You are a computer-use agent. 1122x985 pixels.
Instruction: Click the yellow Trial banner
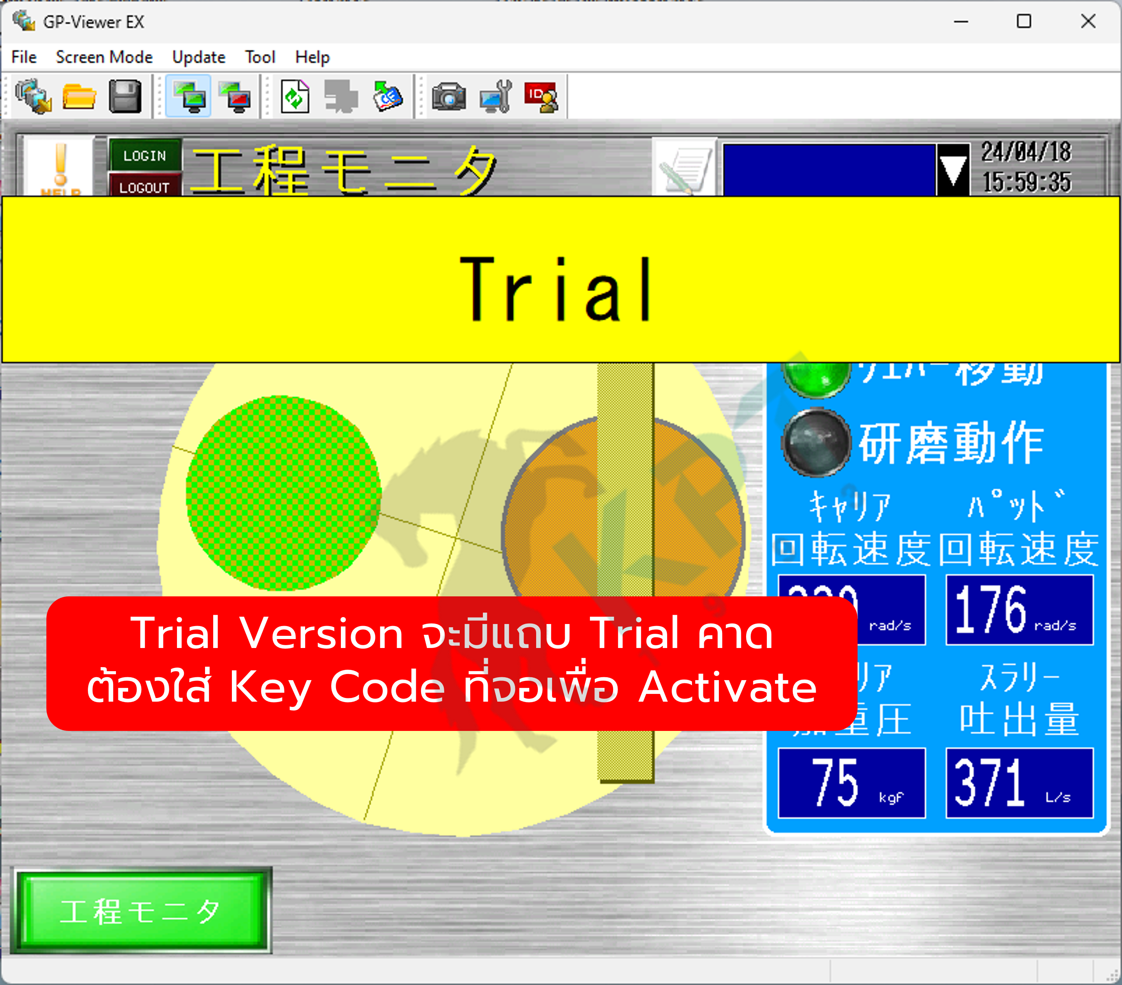[x=561, y=279]
